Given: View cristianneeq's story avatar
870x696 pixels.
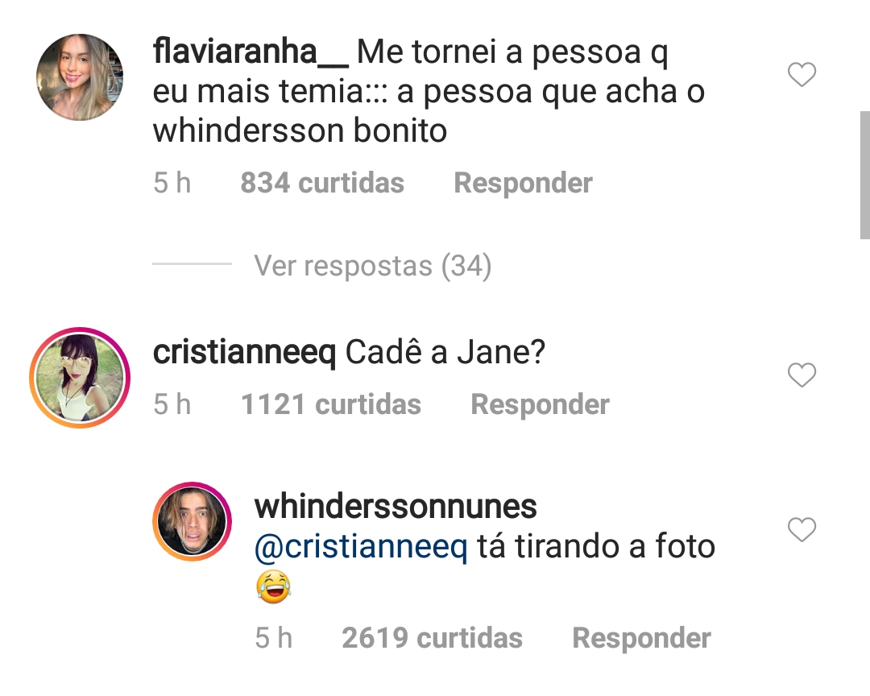Looking at the screenshot, I should point(80,378).
